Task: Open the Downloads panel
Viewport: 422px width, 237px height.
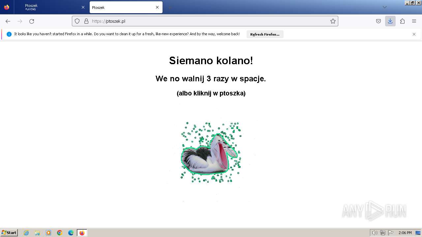Action: 390,21
